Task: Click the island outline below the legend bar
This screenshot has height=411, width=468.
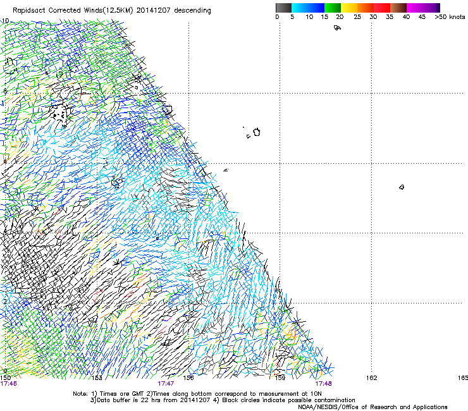Action: (x=337, y=28)
